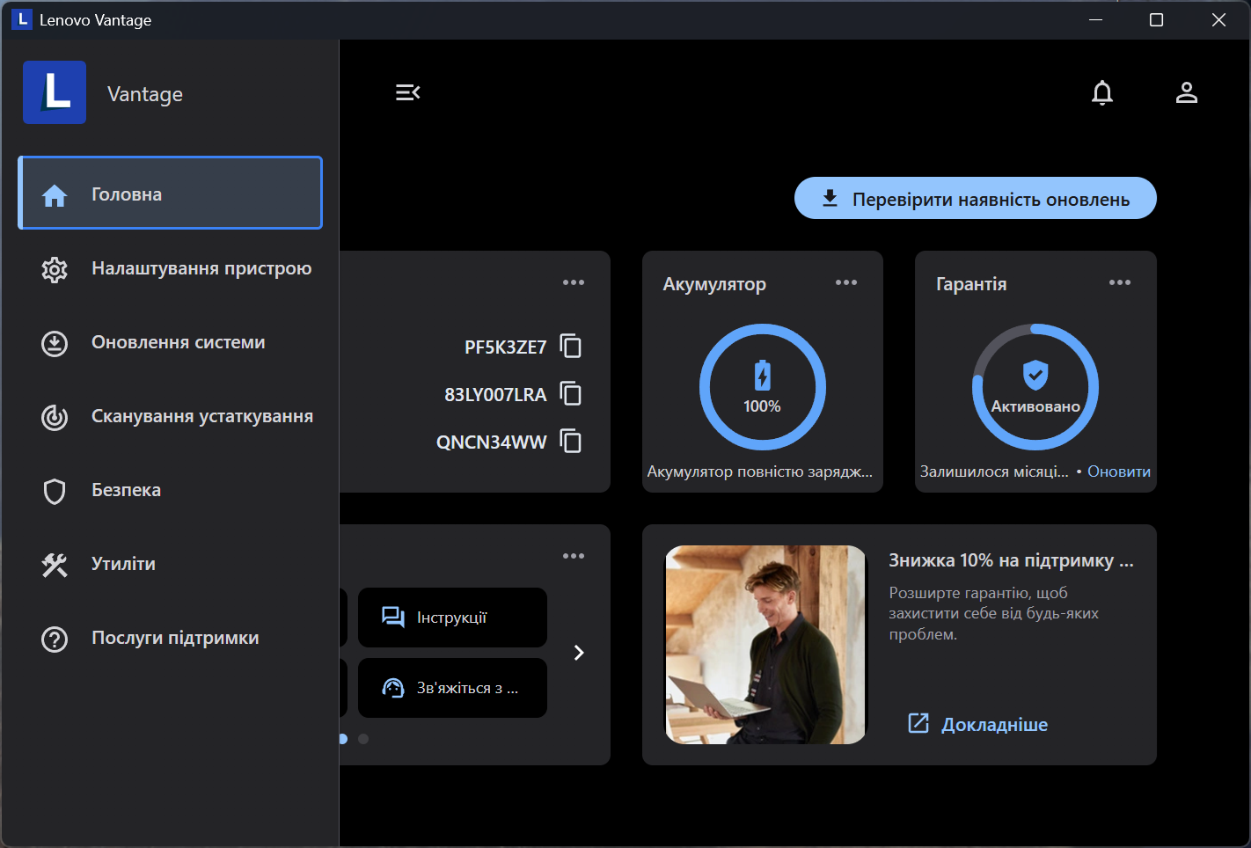The image size is (1251, 848).
Task: Copy the serial number PF5K3ZE7
Action: [571, 347]
